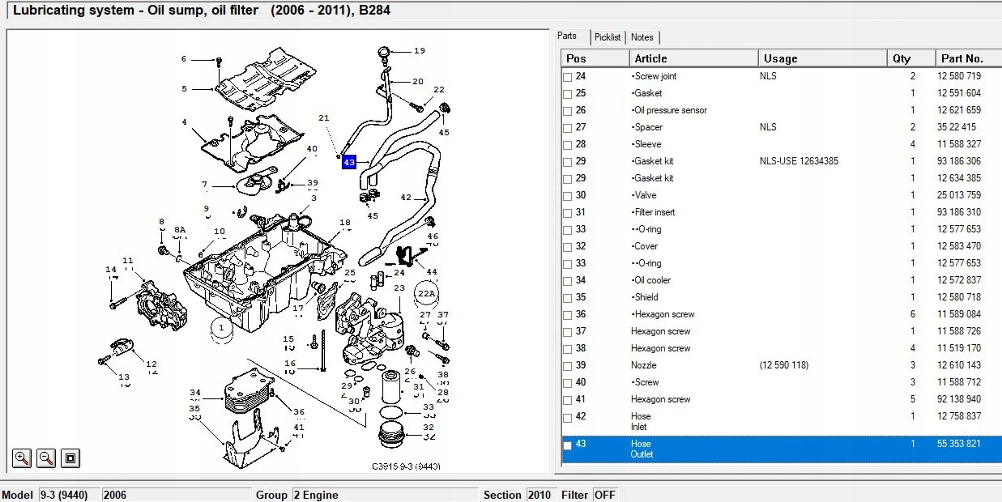
Task: Select callout number 34 for oil cooler
Action: 195,393
